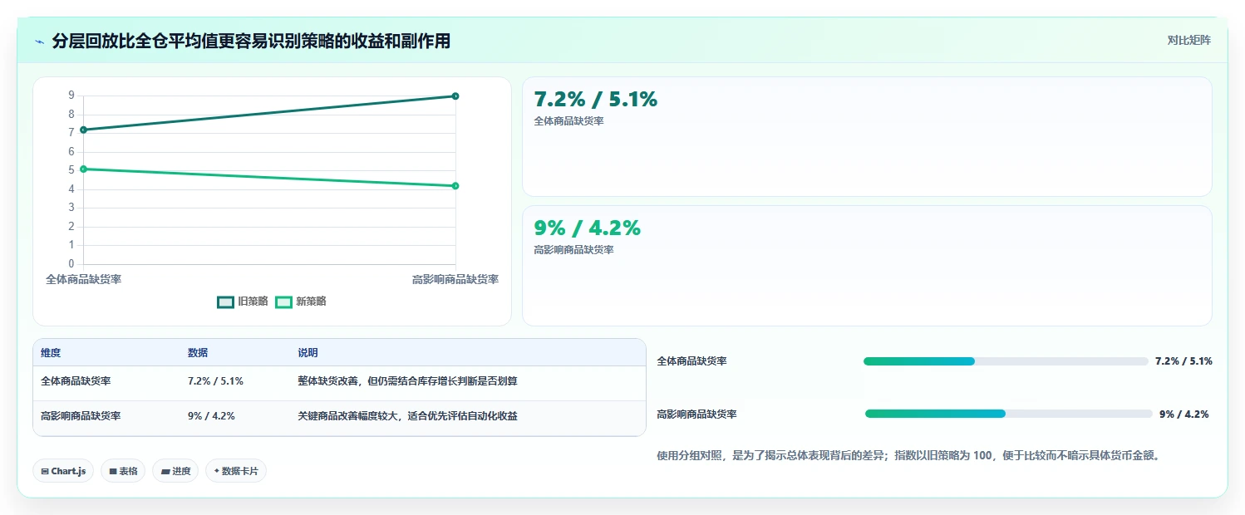Click the icon inside the Chart.js chip
The height and width of the screenshot is (515, 1245).
pyautogui.click(x=44, y=471)
